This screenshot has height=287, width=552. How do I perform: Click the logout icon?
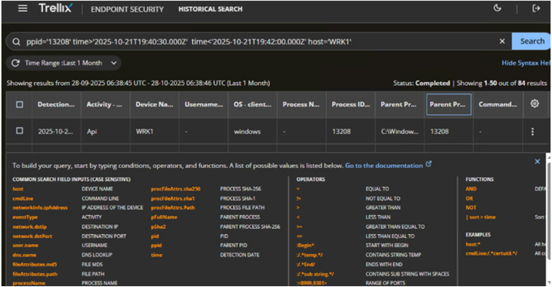tap(536, 8)
